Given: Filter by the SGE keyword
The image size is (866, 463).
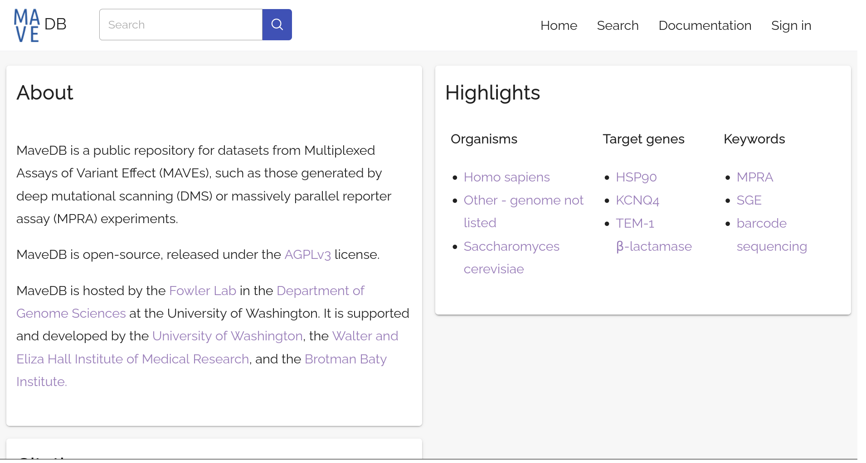Looking at the screenshot, I should pos(749,200).
